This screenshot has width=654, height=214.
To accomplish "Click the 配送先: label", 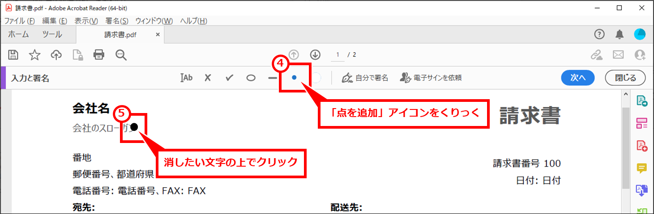I will tap(346, 208).
